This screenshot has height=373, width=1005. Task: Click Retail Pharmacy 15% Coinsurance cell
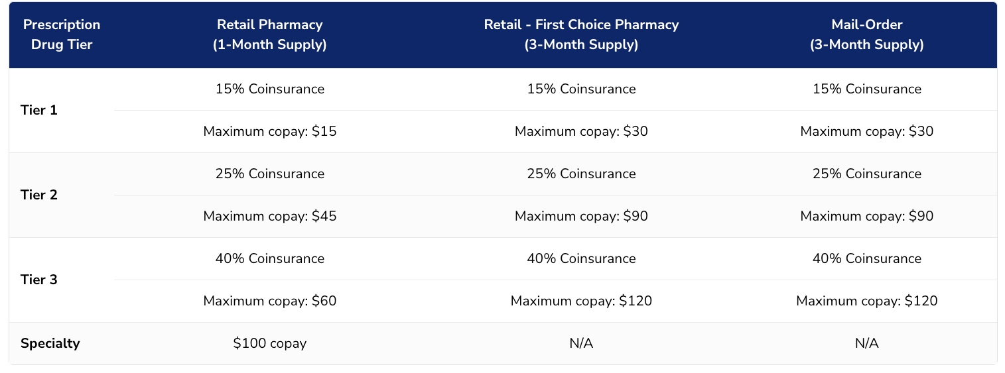269,89
